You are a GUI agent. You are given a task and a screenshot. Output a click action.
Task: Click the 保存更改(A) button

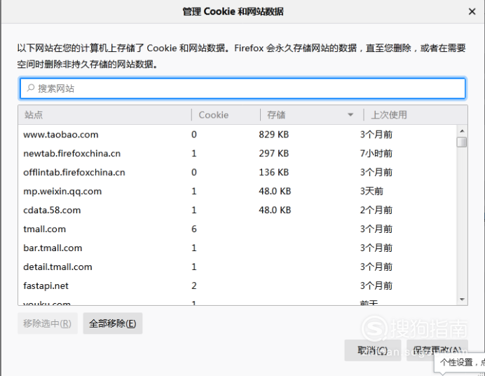click(437, 350)
